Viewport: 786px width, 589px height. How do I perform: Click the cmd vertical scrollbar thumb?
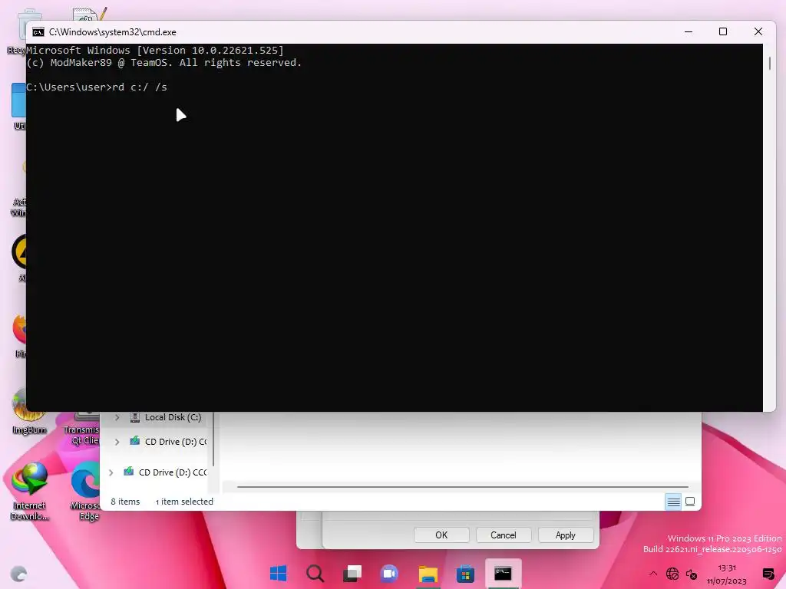point(769,64)
